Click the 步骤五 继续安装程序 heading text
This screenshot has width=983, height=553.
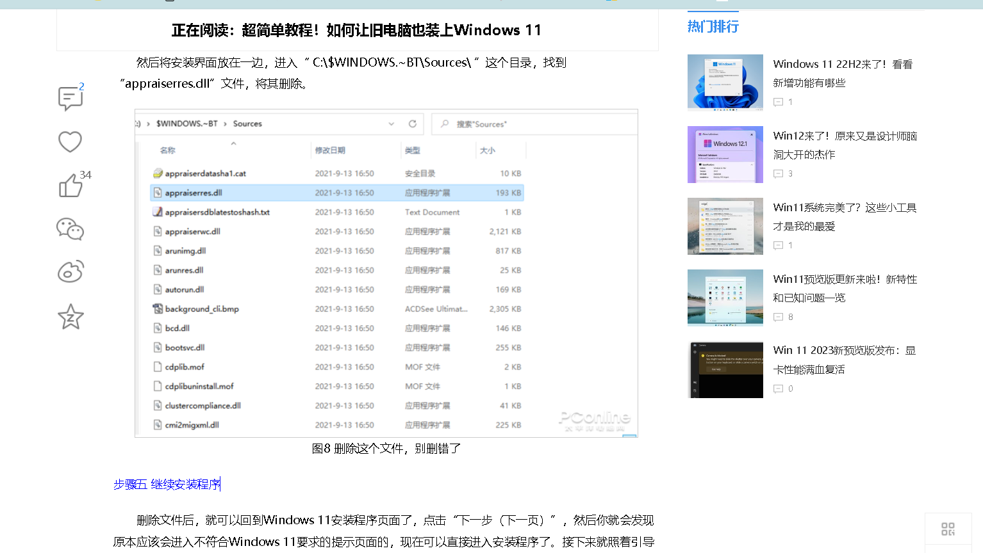click(167, 485)
